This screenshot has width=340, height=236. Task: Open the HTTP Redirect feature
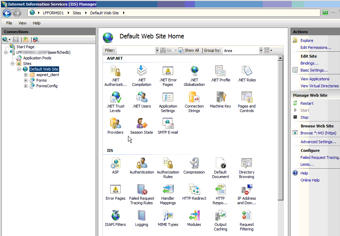click(x=194, y=192)
